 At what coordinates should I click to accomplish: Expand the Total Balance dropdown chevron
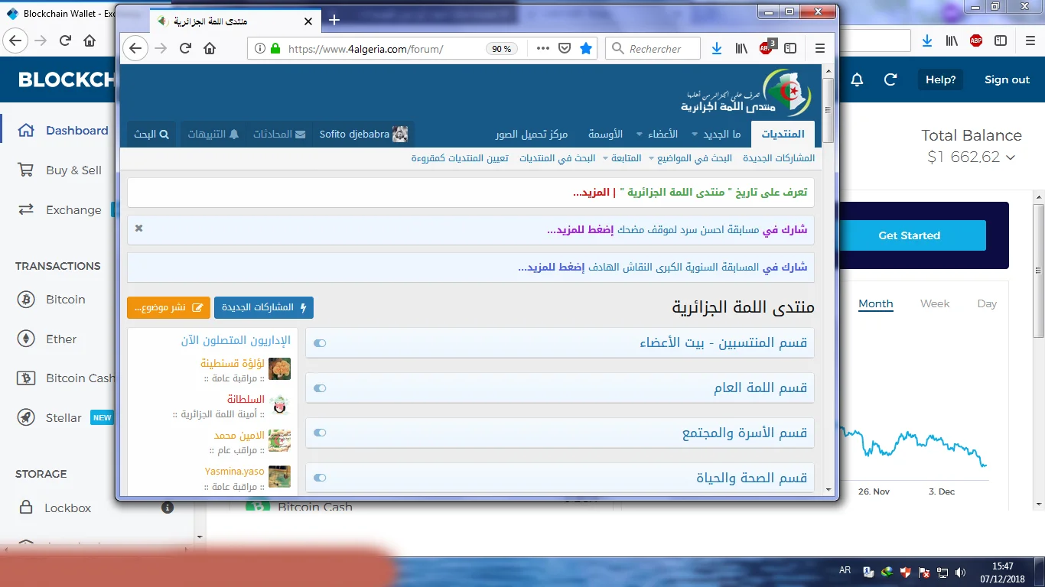pos(1011,157)
